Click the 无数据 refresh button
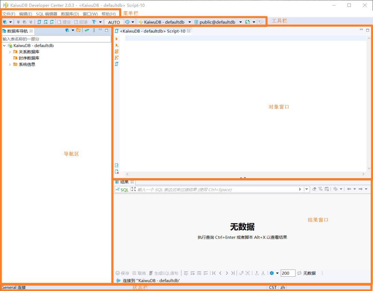This screenshot has width=373, height=291. click(306, 273)
